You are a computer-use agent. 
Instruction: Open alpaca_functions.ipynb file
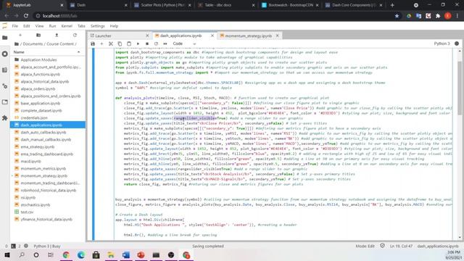tap(41, 74)
